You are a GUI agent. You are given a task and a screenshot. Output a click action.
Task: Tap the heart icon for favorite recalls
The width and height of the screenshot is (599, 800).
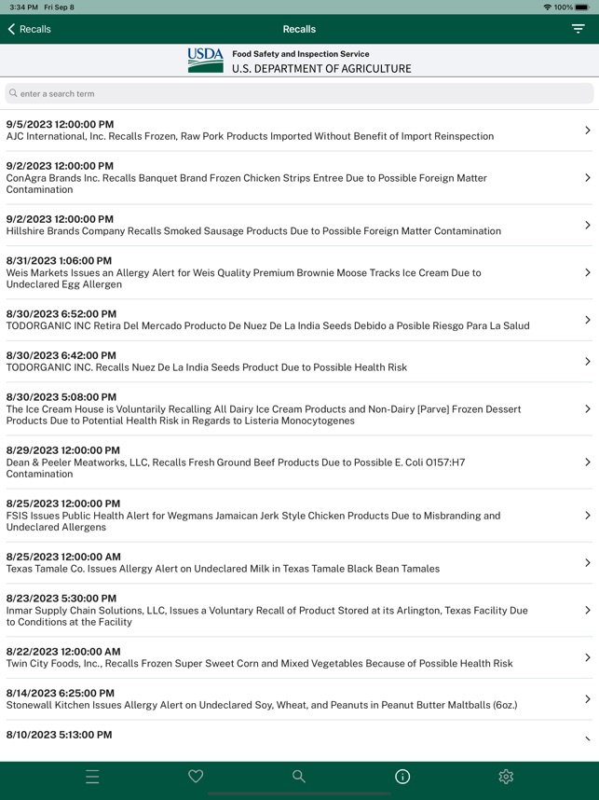coord(195,776)
